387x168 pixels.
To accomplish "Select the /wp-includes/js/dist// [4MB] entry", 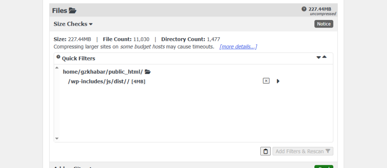I will coord(107,82).
